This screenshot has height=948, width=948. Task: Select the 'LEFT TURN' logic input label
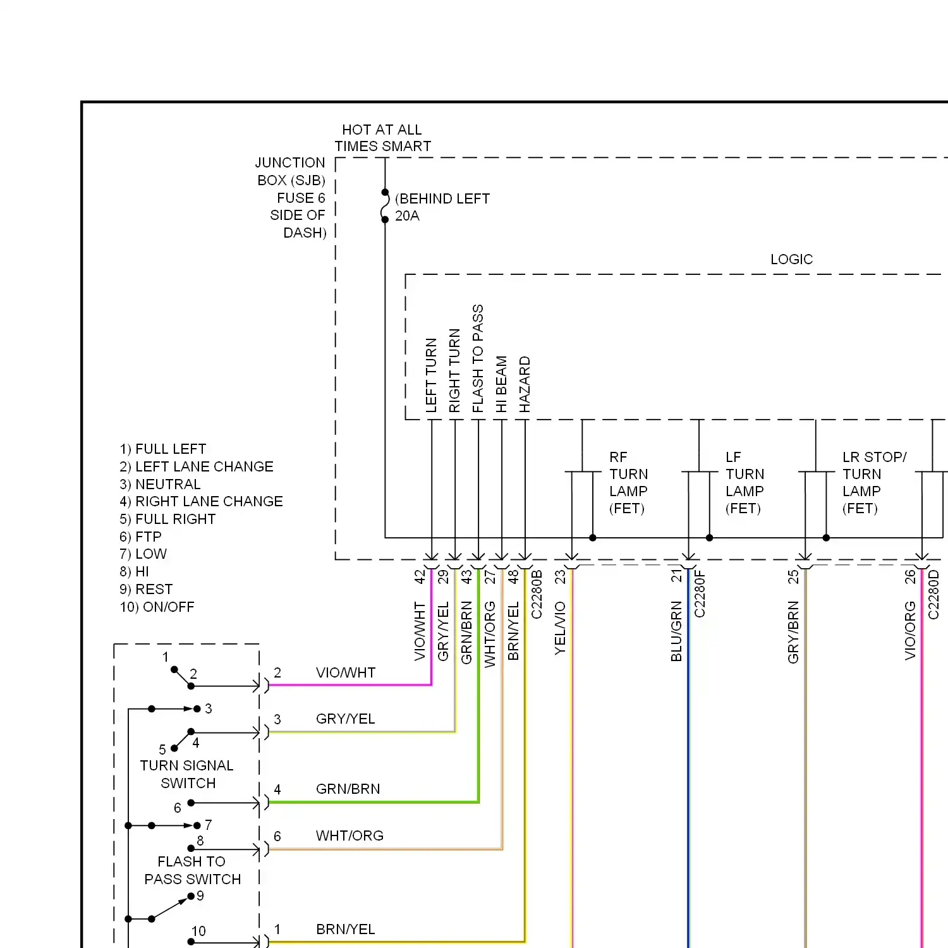pos(432,375)
